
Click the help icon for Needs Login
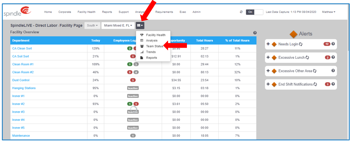[x=333, y=44]
